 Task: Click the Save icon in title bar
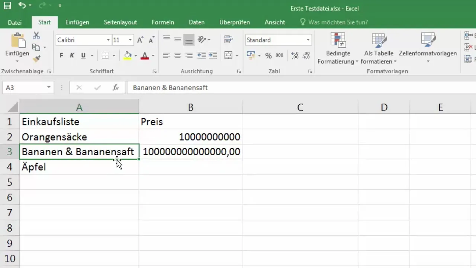[x=7, y=6]
